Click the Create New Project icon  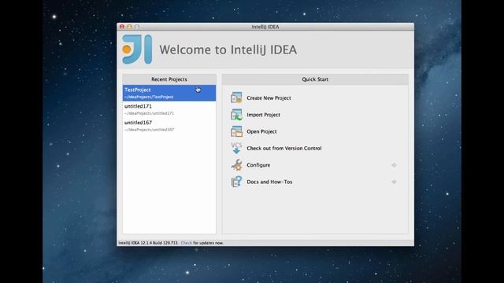[236, 97]
